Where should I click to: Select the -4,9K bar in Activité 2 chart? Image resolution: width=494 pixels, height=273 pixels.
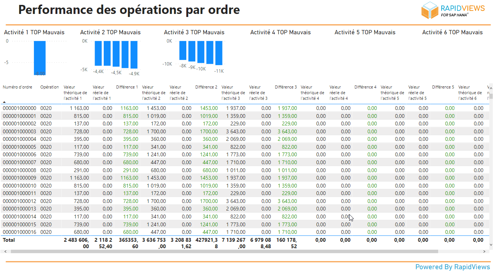[x=134, y=55]
